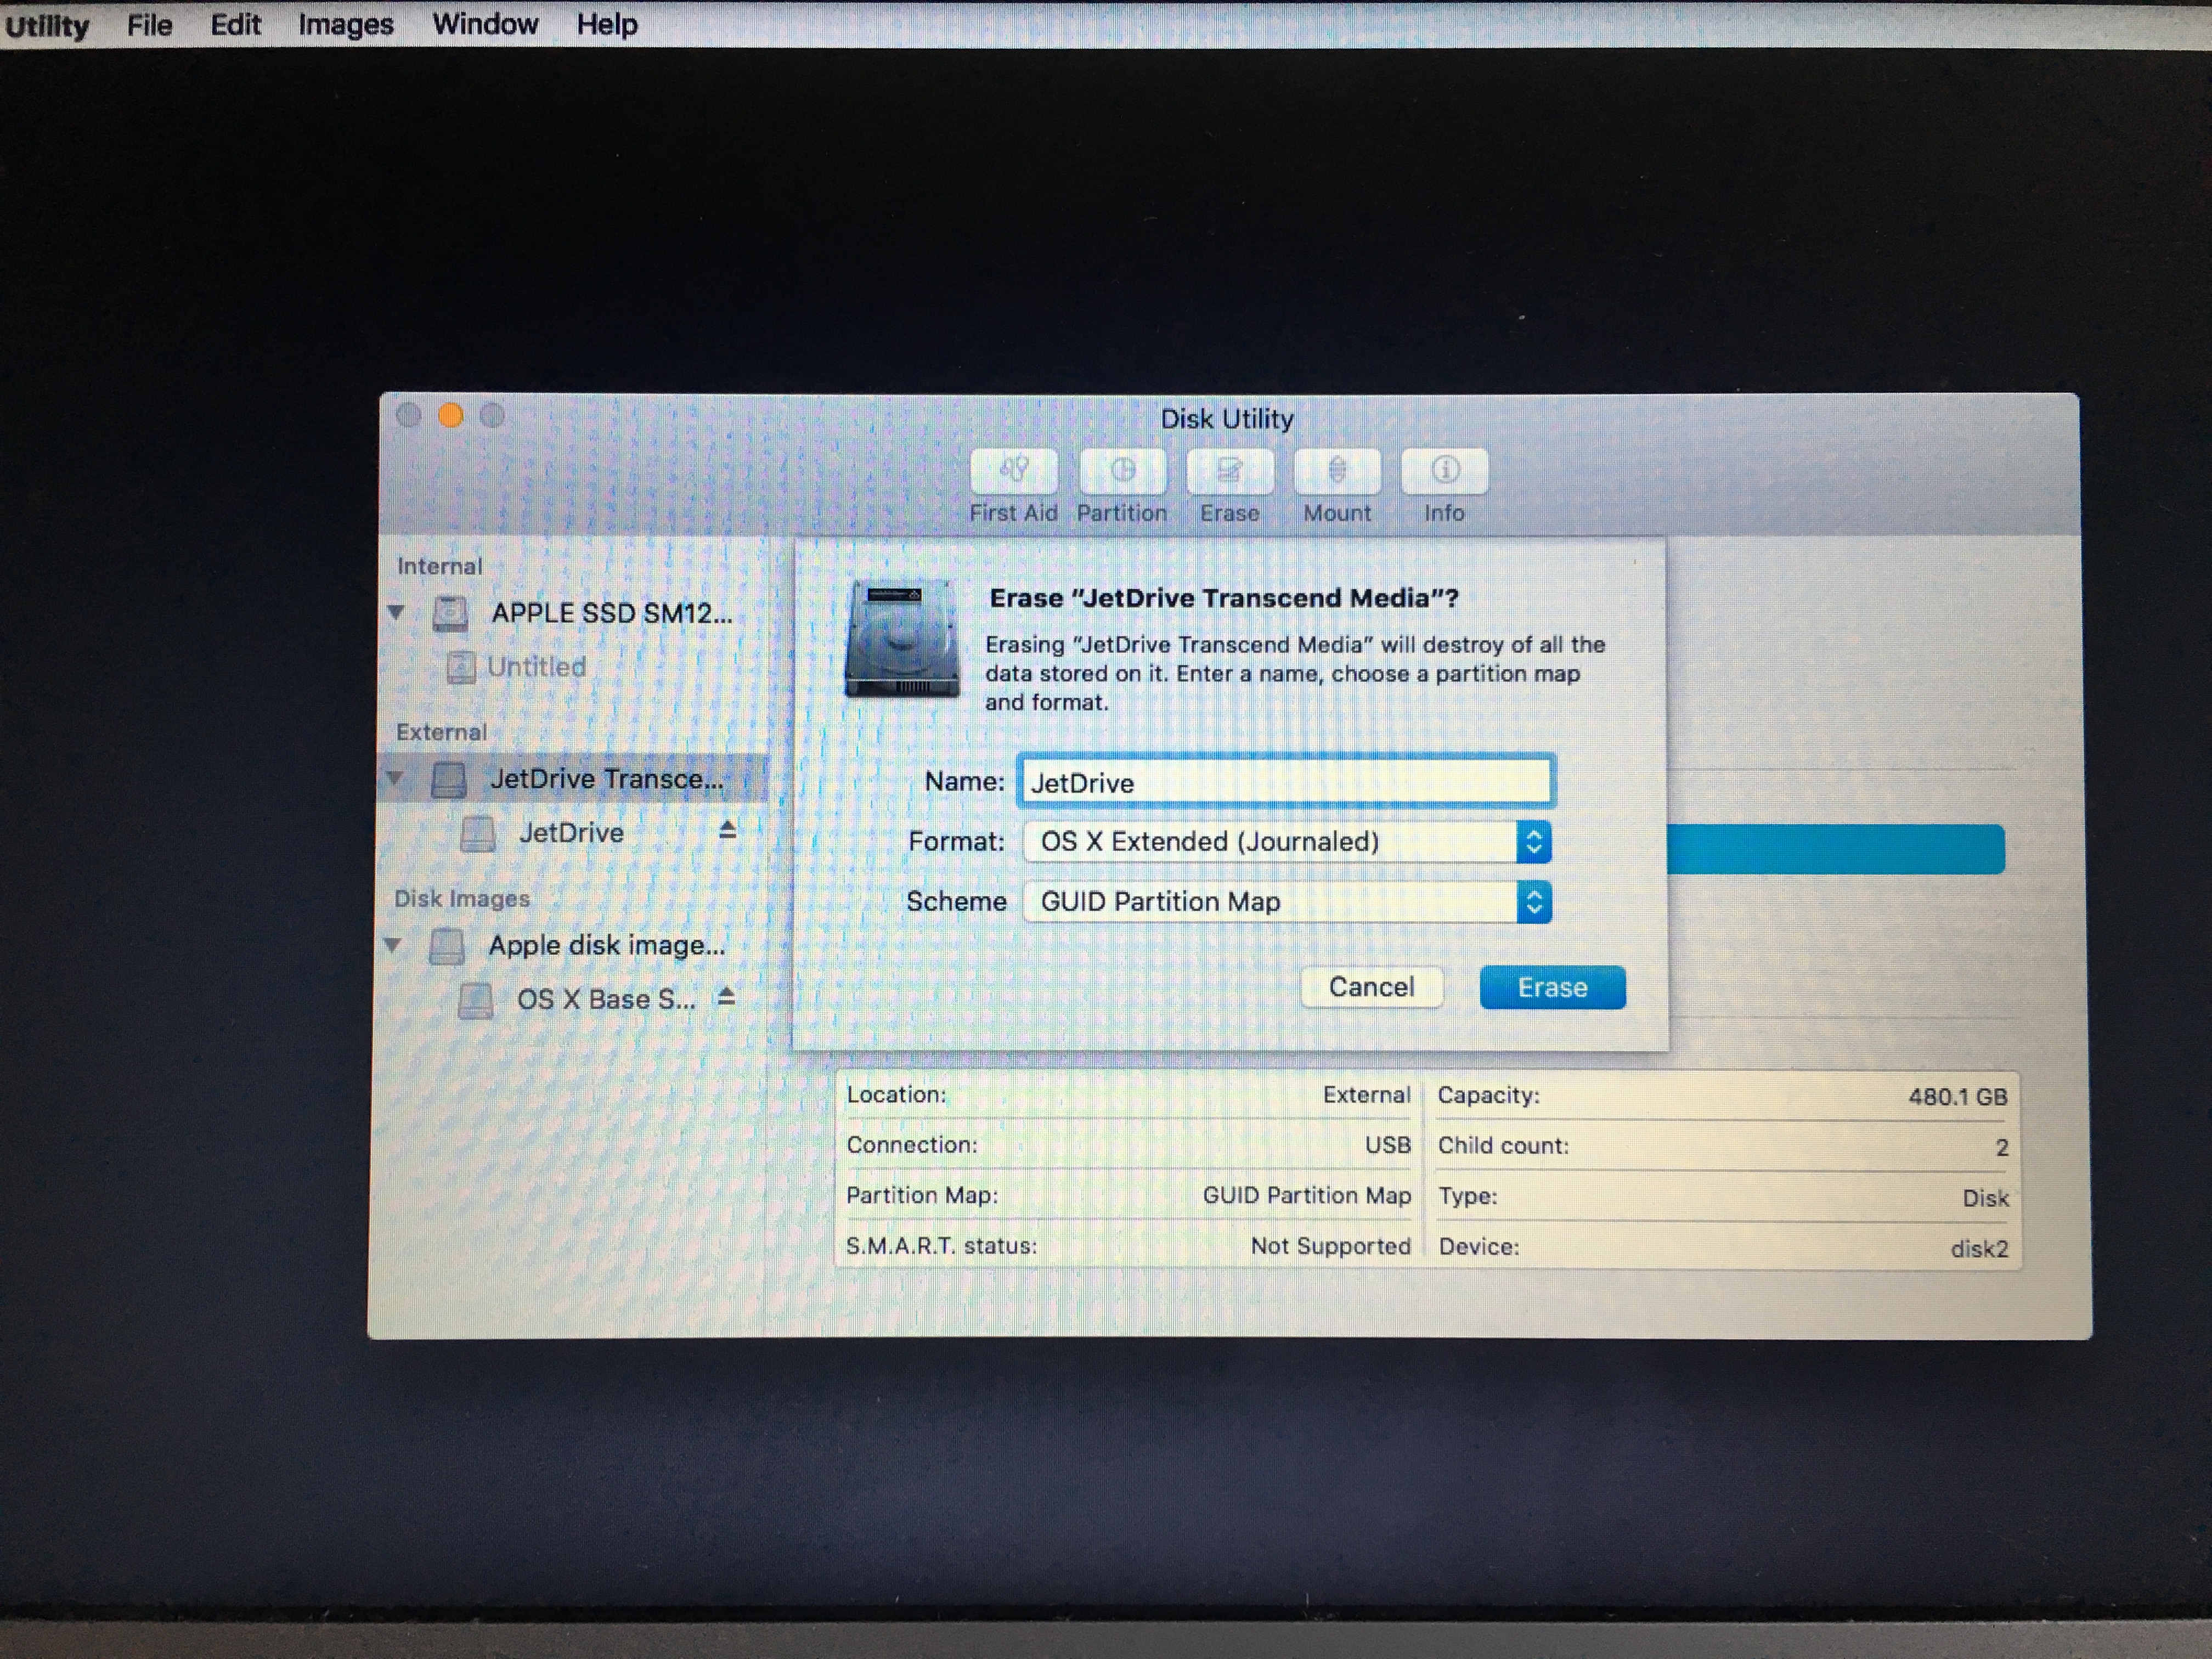Click the Info toolbar icon
This screenshot has height=1659, width=2212.
[x=1444, y=471]
